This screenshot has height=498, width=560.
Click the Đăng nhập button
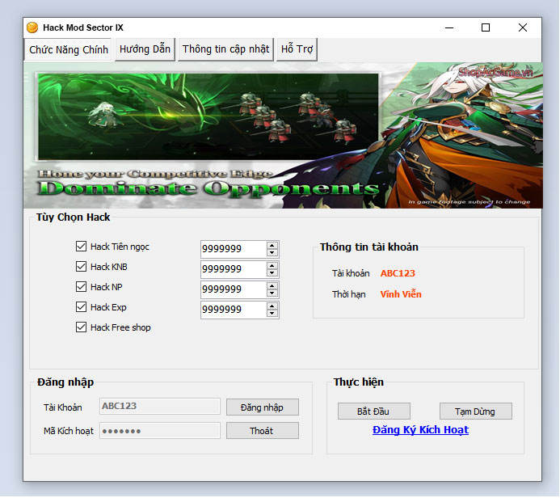click(263, 407)
